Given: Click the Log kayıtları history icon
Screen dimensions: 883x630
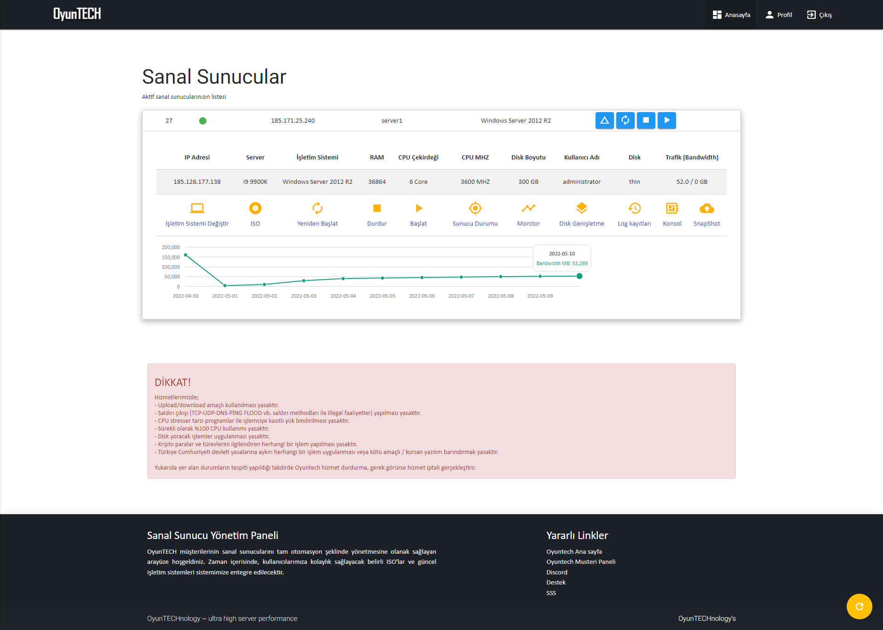Looking at the screenshot, I should pos(635,208).
